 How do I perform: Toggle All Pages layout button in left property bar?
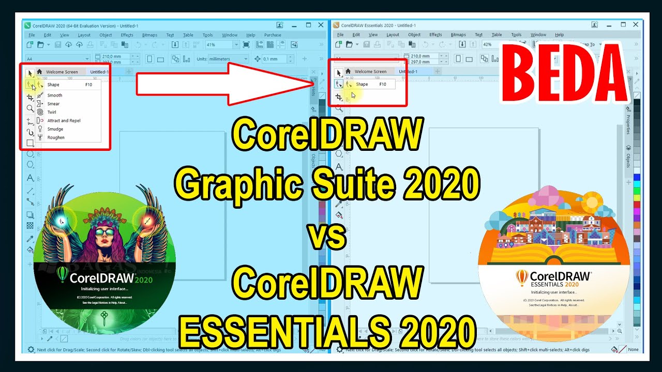tap(175, 59)
